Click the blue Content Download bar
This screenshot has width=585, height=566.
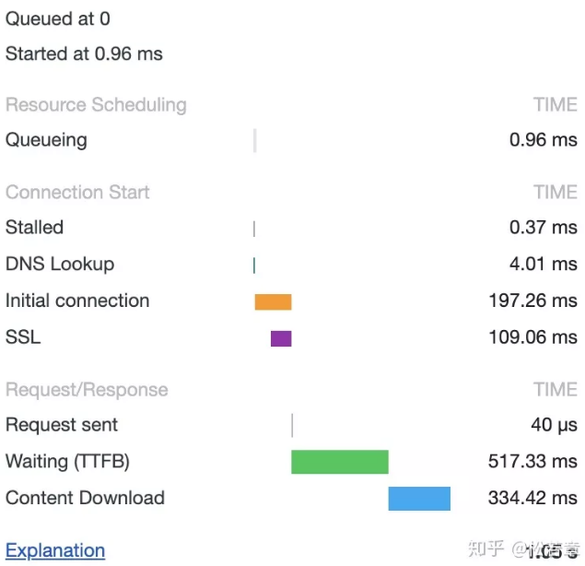coord(419,499)
